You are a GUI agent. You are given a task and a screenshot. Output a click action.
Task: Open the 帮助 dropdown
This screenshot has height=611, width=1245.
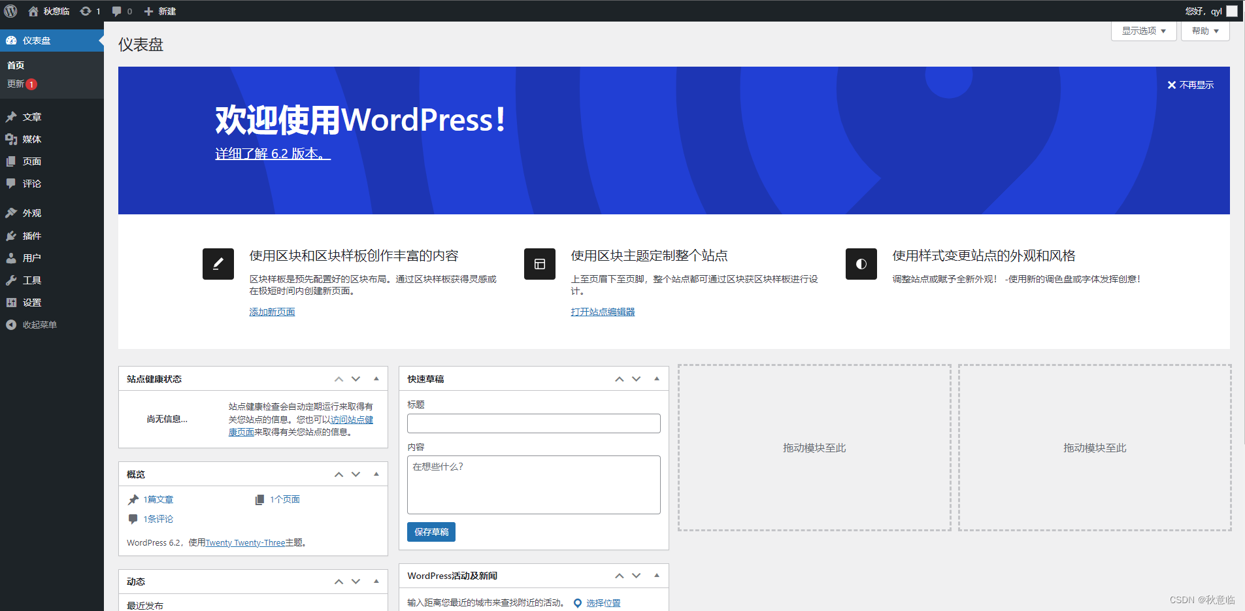pyautogui.click(x=1204, y=31)
